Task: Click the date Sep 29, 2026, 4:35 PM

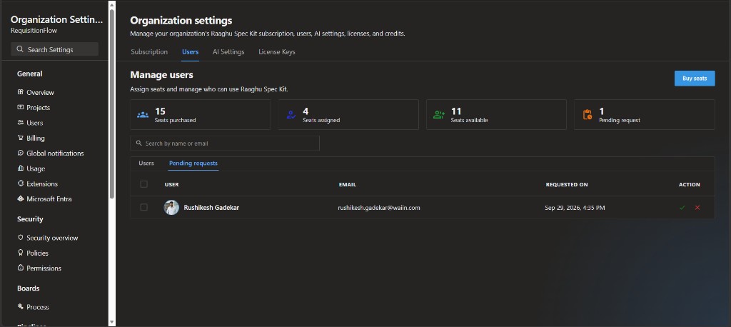Action: point(575,208)
